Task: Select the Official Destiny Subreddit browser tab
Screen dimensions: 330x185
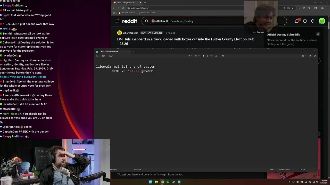Action: point(127,3)
